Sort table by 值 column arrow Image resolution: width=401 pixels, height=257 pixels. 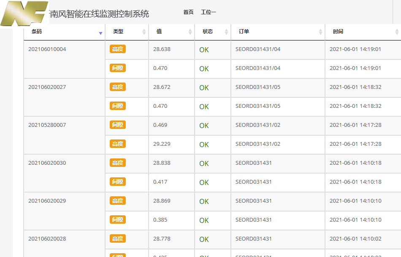coord(190,32)
